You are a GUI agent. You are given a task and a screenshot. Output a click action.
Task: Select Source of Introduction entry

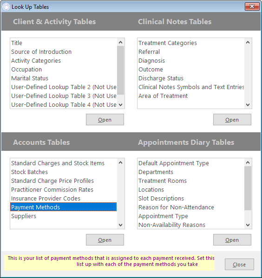[x=63, y=52]
